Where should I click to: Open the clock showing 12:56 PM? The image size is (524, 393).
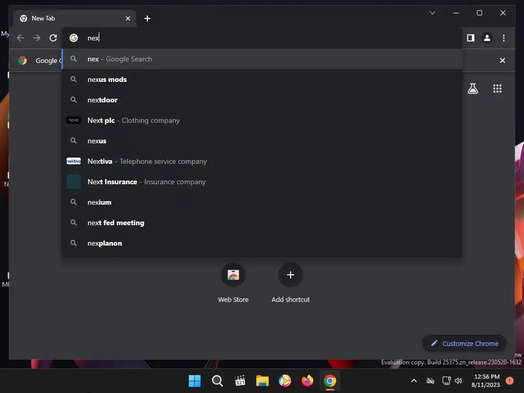tap(486, 381)
